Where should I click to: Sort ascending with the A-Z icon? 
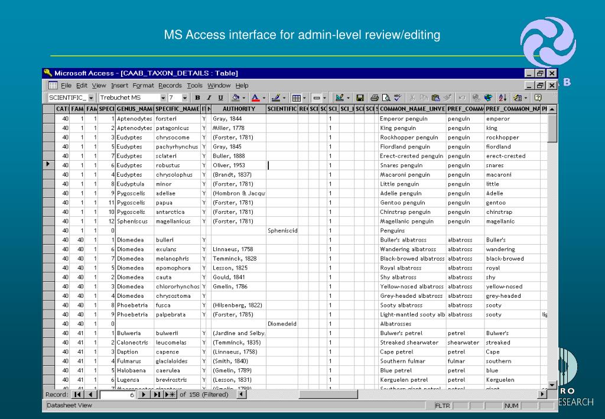[x=502, y=98]
